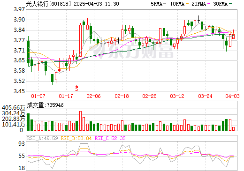The image size is (244, 171).
Task: Click the 3.97 price axis label
Action: [19, 9]
